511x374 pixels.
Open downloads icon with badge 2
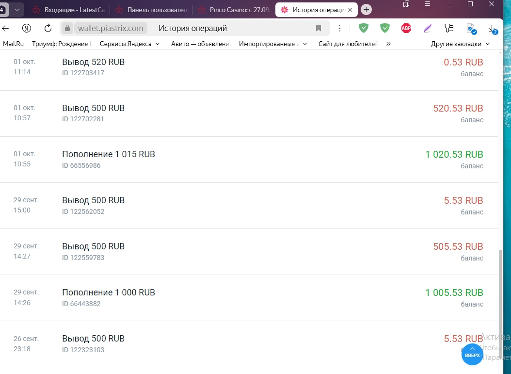(x=493, y=29)
